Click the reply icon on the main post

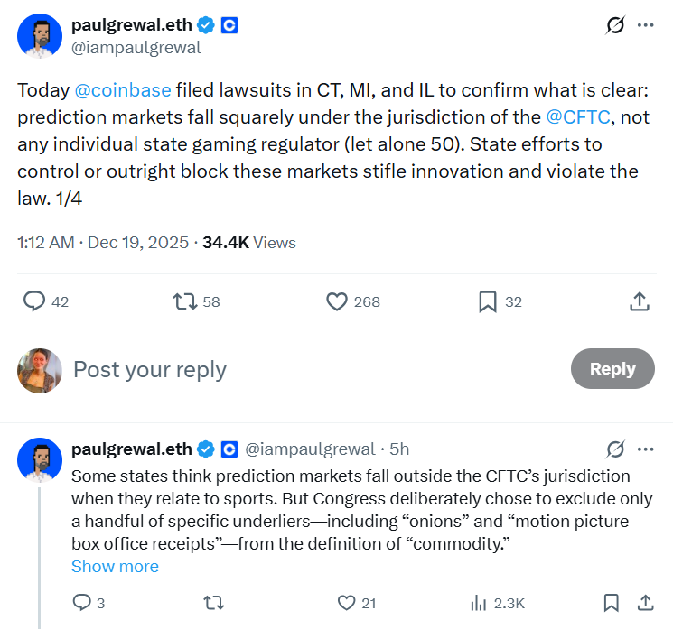coord(34,301)
